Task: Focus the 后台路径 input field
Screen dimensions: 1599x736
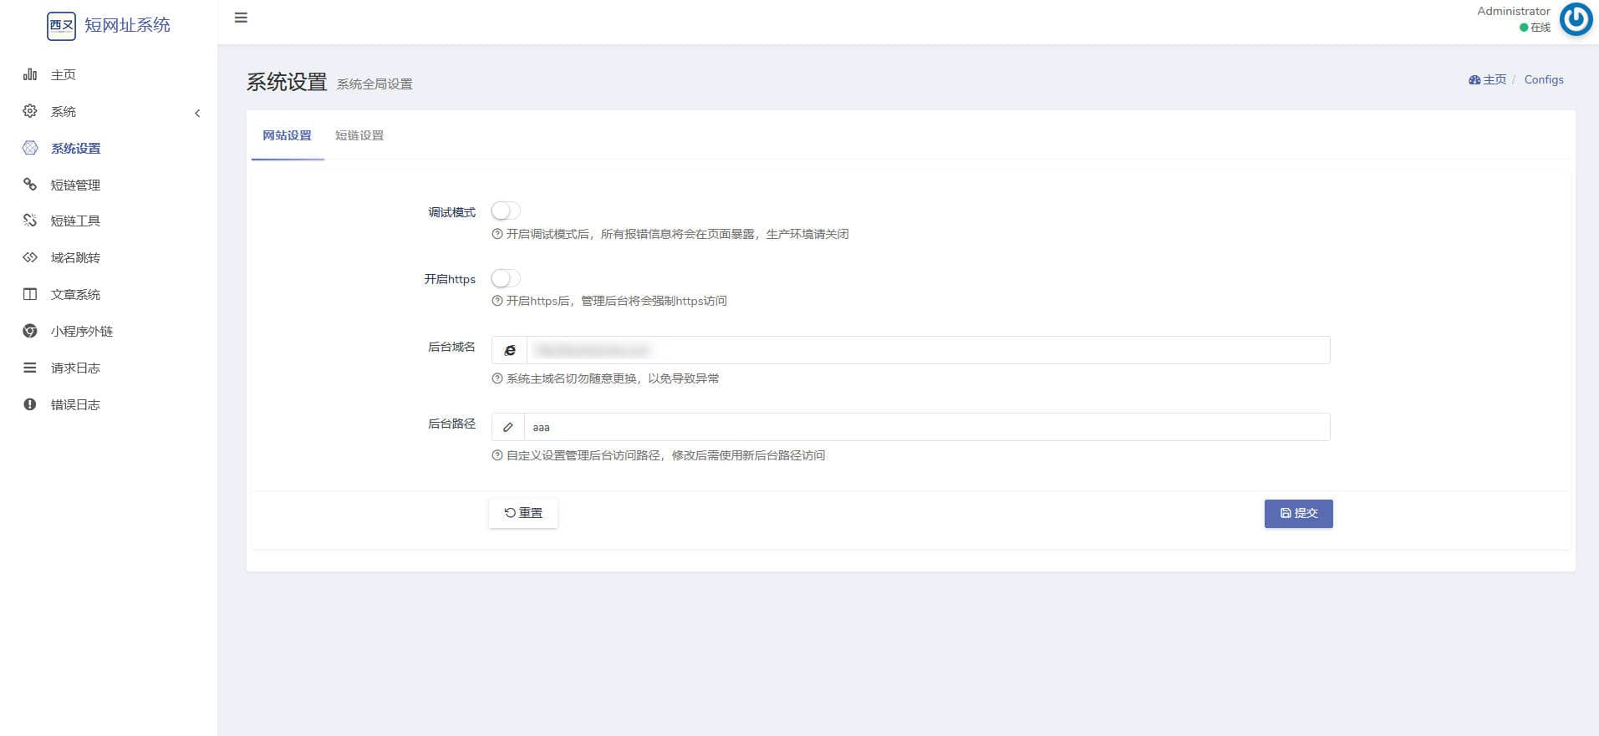Action: 925,427
